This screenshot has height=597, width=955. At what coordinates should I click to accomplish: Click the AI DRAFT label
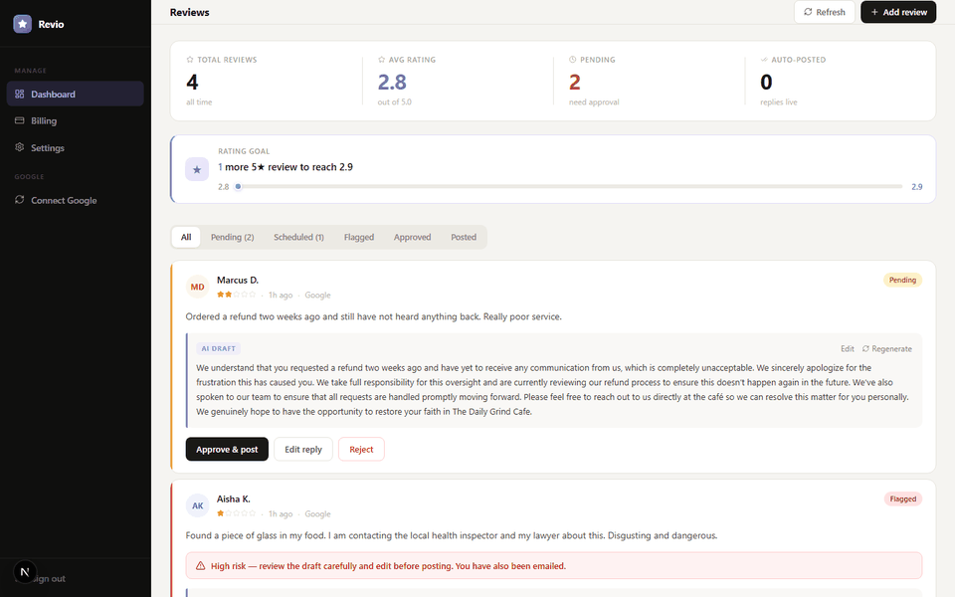pos(218,348)
